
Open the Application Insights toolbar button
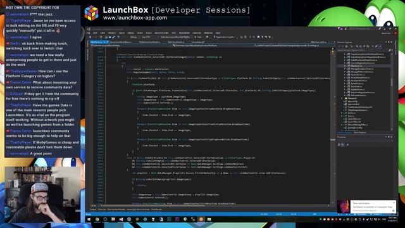tap(225, 37)
